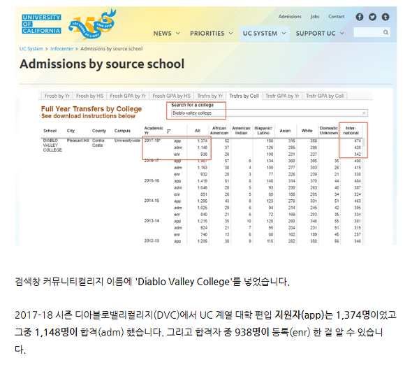Screen dimensions: 419x374
Task: Click the All column header
Action: 198,131
